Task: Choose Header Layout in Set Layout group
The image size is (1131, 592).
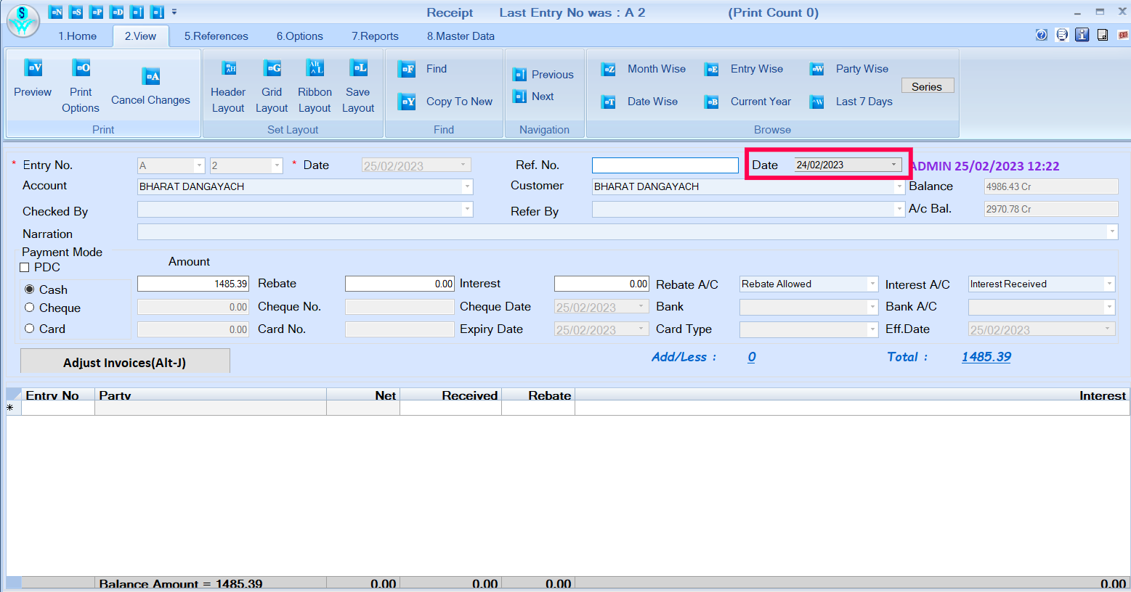Action: point(228,86)
